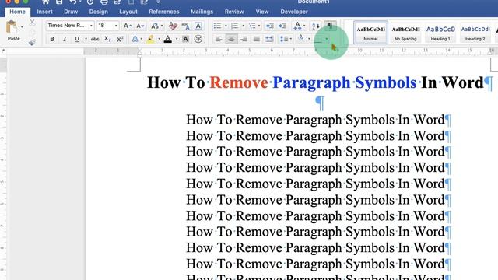This screenshot has height=280, width=498.
Task: Open the font size 18 dropdown
Action: 116,26
